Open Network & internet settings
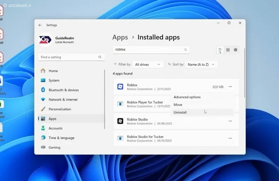Screen dimensions: 279x181 coord(71,99)
